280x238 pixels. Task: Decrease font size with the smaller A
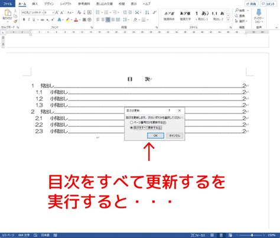pos(62,12)
